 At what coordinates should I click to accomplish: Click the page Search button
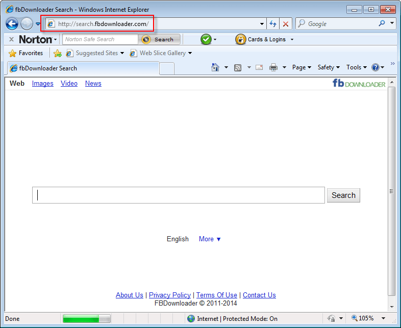[343, 195]
